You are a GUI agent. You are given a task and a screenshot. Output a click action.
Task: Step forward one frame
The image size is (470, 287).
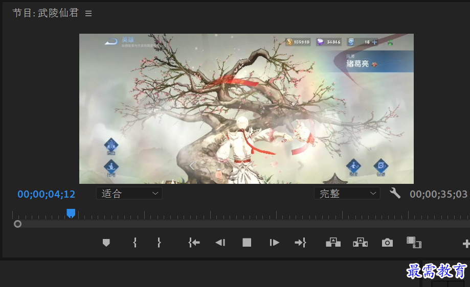coord(274,243)
